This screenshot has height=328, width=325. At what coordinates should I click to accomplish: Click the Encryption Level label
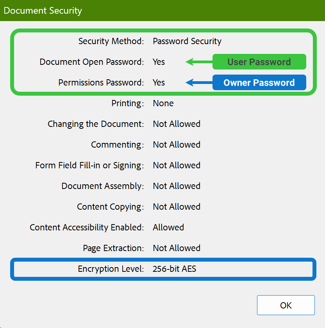point(111,269)
